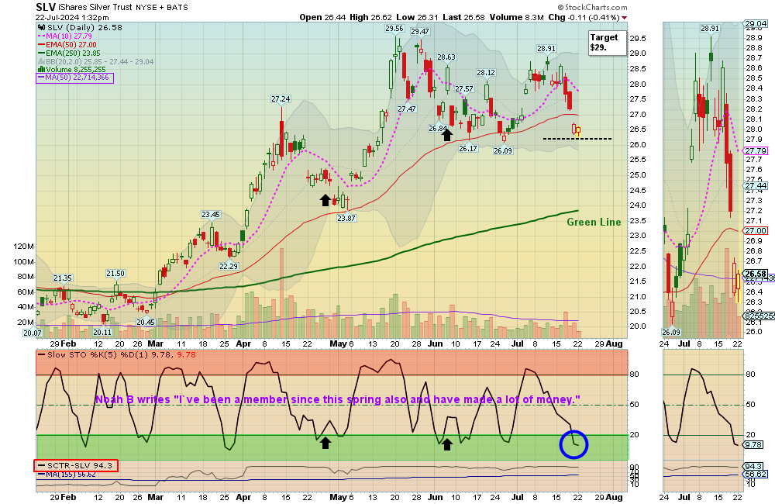The image size is (775, 504).
Task: Click the "27.44" tag in the zoom panel
Action: pyautogui.click(x=756, y=186)
